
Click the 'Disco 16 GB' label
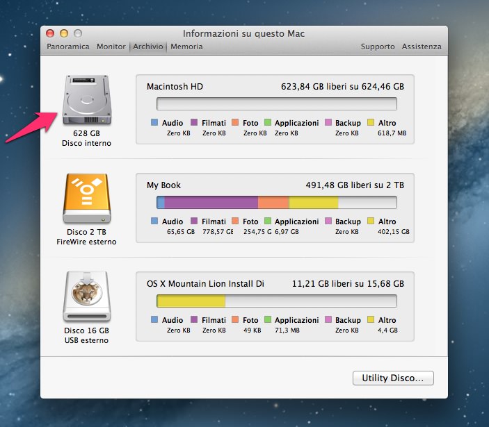[x=86, y=330]
